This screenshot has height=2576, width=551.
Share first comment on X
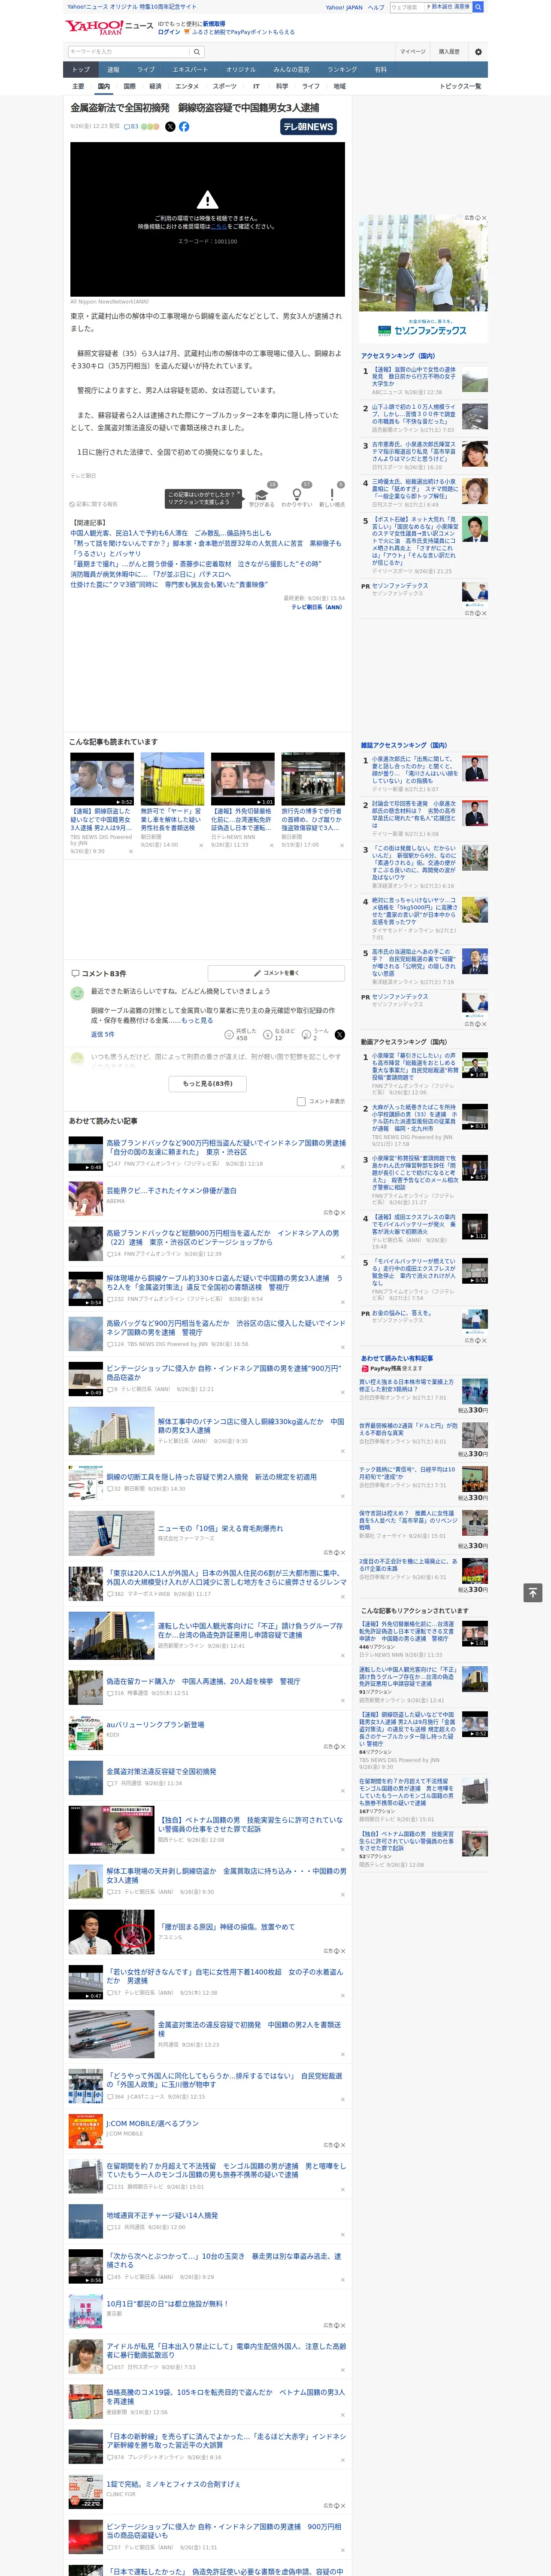coord(340,1035)
